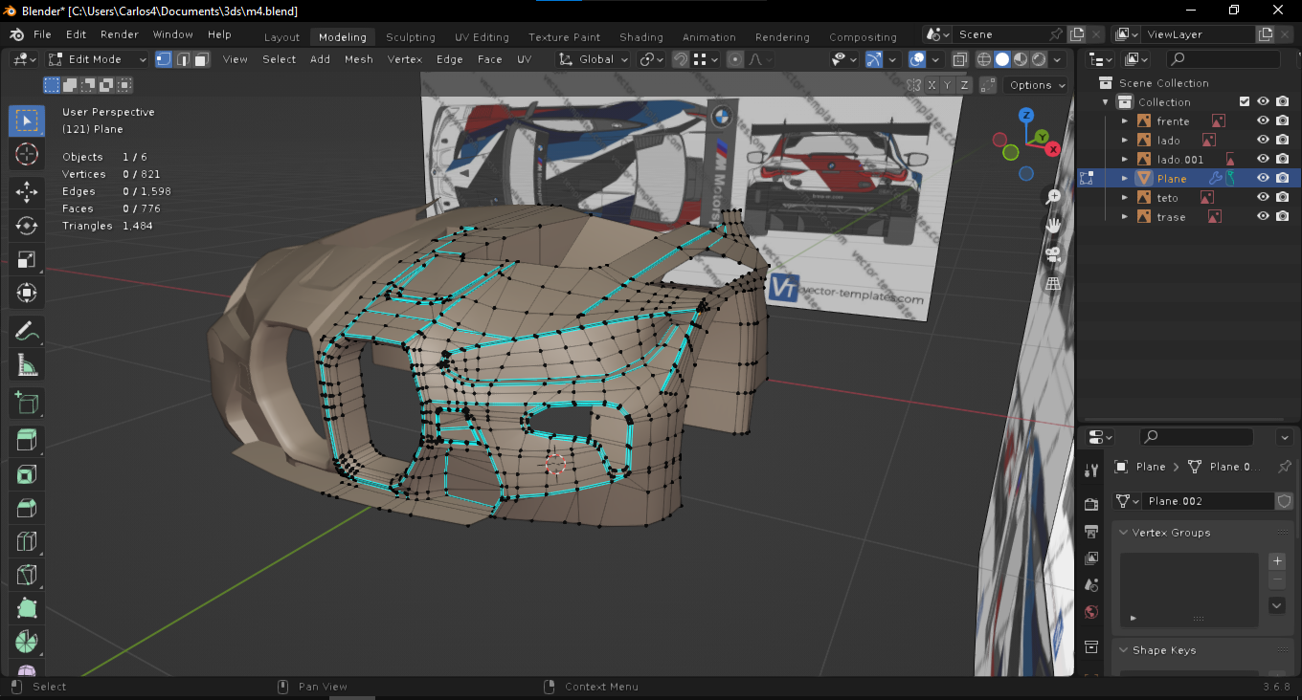Select the Move tool in toolbar
This screenshot has height=700, width=1302.
click(x=27, y=190)
